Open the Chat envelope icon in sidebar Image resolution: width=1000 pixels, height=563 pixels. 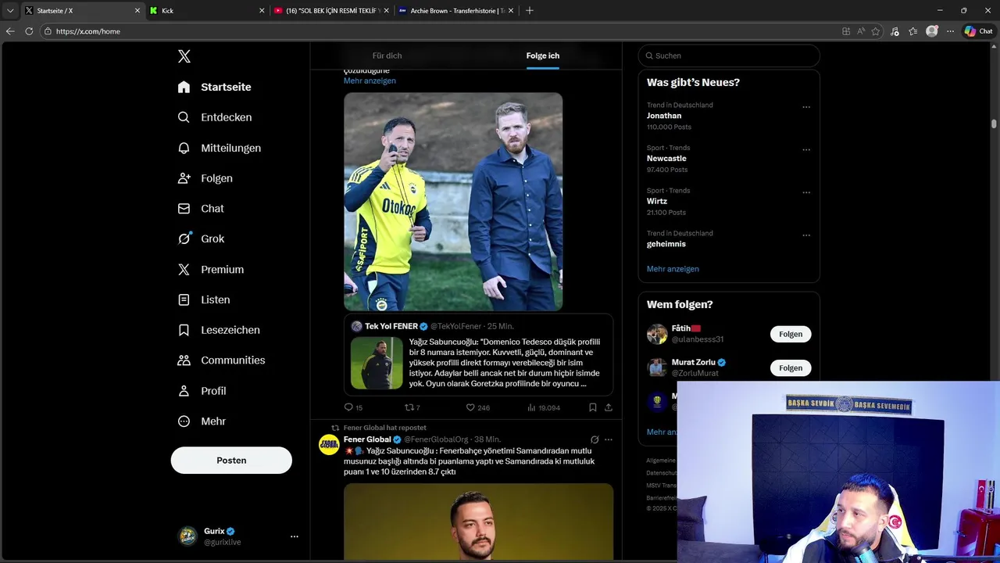click(x=184, y=209)
